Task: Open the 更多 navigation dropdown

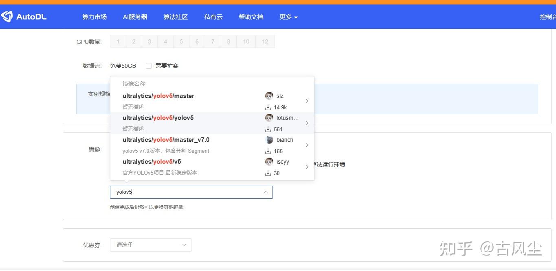Action: [288, 17]
